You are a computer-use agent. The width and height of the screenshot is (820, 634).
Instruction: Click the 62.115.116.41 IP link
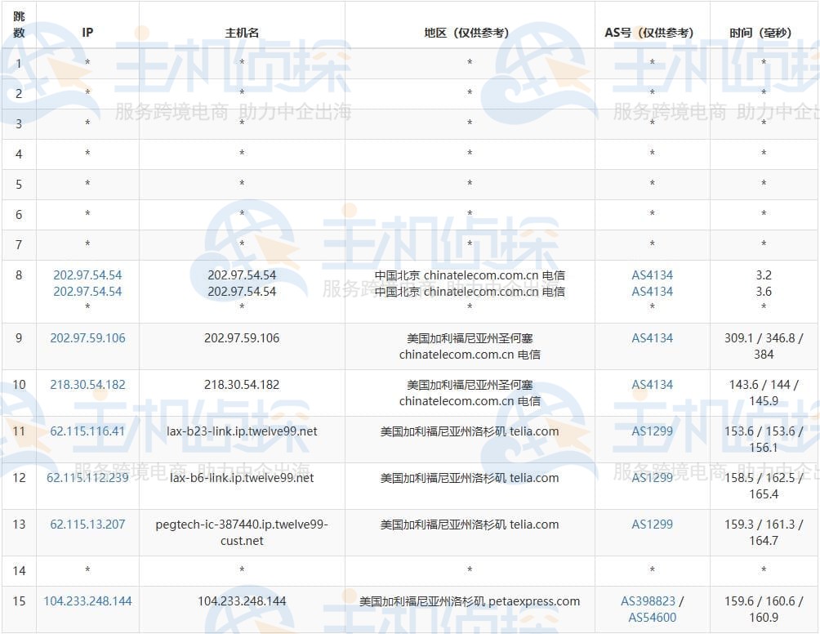87,431
